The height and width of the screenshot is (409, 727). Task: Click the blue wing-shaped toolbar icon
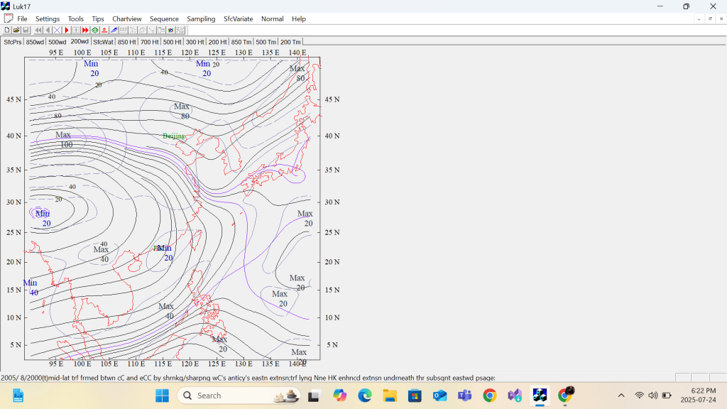coord(114,31)
